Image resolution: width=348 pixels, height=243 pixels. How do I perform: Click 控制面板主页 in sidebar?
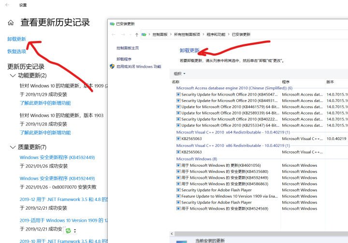(128, 48)
